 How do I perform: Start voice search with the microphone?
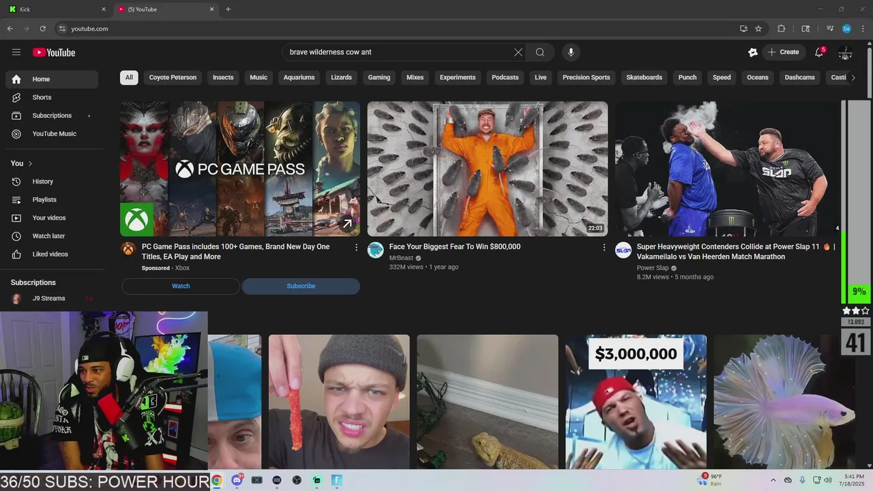(571, 53)
